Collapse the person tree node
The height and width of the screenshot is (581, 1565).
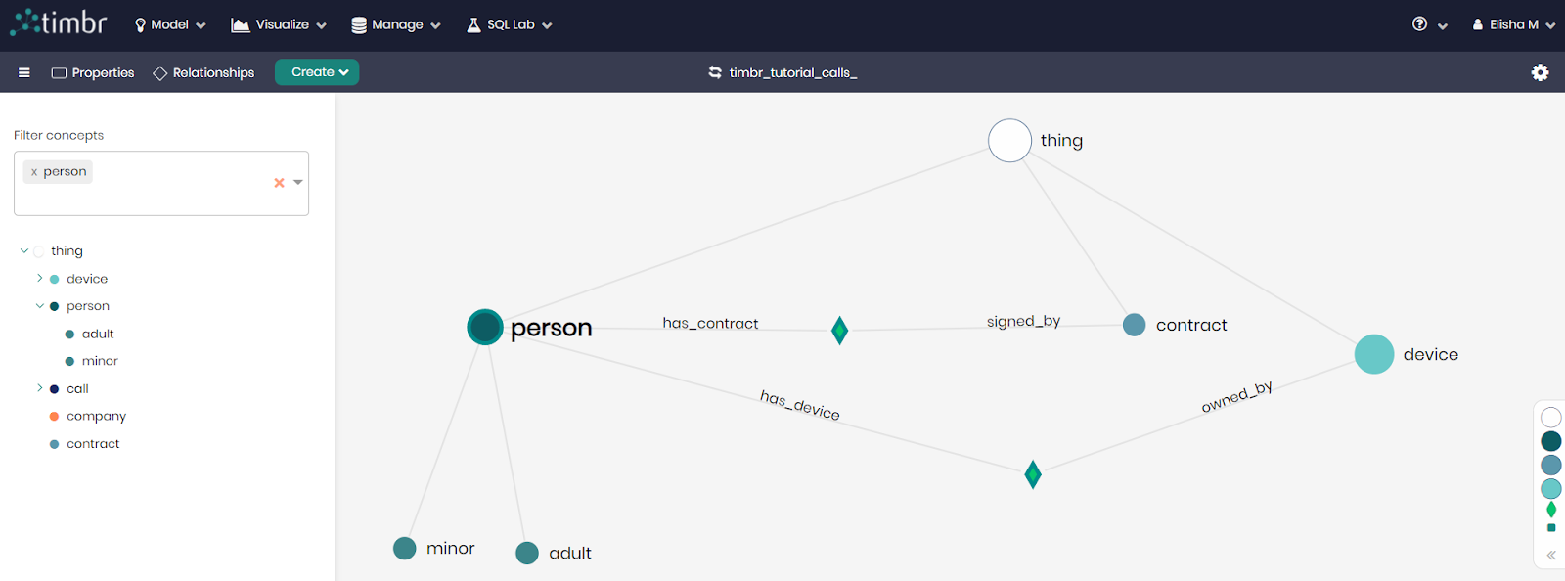pyautogui.click(x=40, y=306)
